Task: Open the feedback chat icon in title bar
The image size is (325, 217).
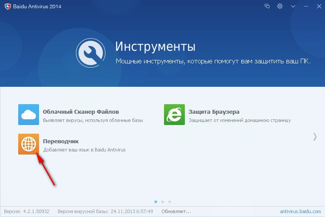Action: pyautogui.click(x=267, y=6)
